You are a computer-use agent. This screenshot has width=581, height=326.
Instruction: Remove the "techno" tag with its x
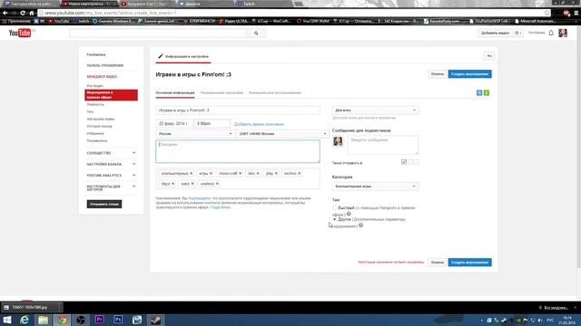[x=300, y=173]
